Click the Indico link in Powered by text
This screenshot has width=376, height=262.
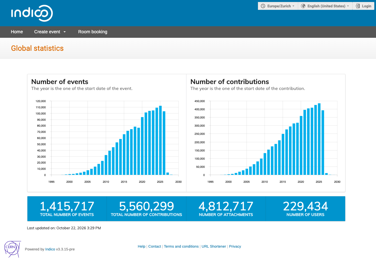(50, 249)
